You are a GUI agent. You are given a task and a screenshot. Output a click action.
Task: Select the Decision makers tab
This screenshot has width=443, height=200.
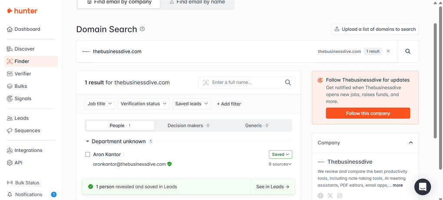pos(188,126)
